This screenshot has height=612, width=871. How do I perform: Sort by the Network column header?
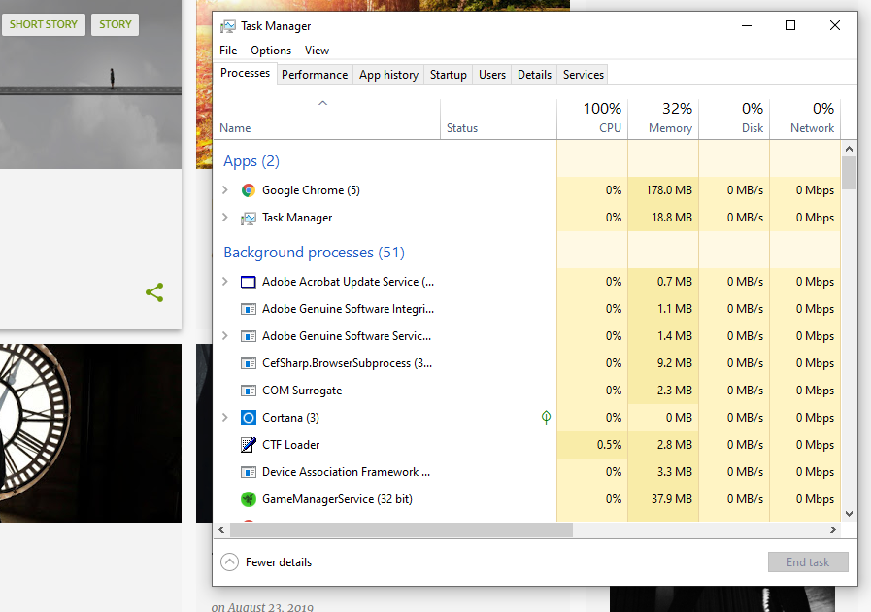805,119
